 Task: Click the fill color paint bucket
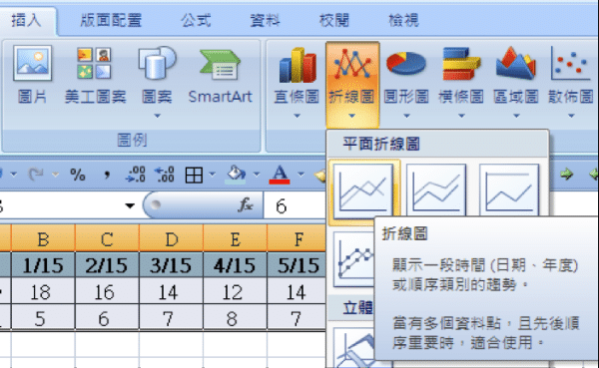[236, 175]
